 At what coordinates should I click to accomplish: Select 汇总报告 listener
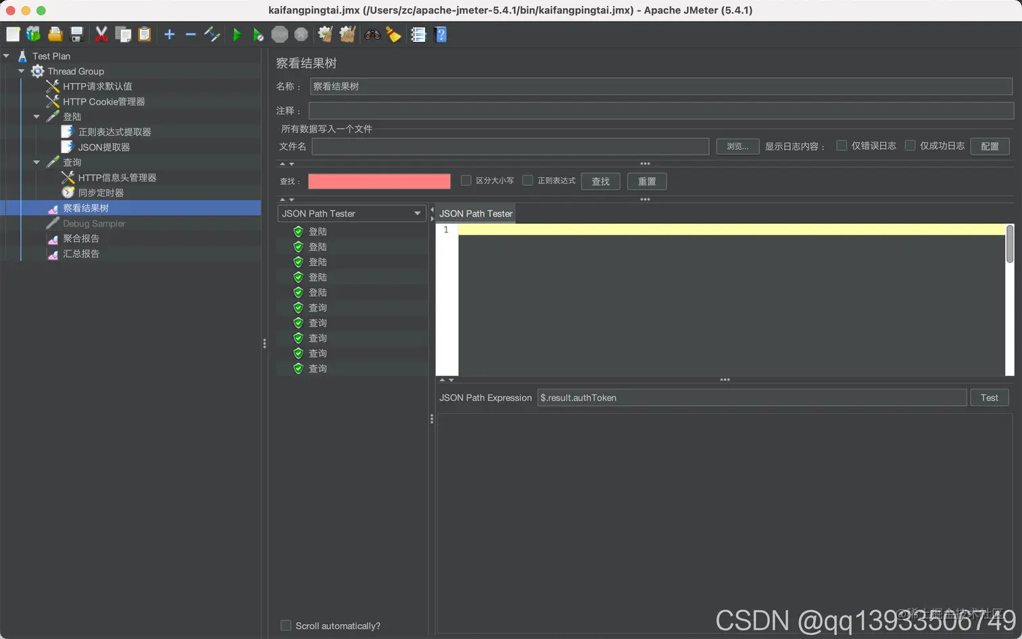point(81,254)
